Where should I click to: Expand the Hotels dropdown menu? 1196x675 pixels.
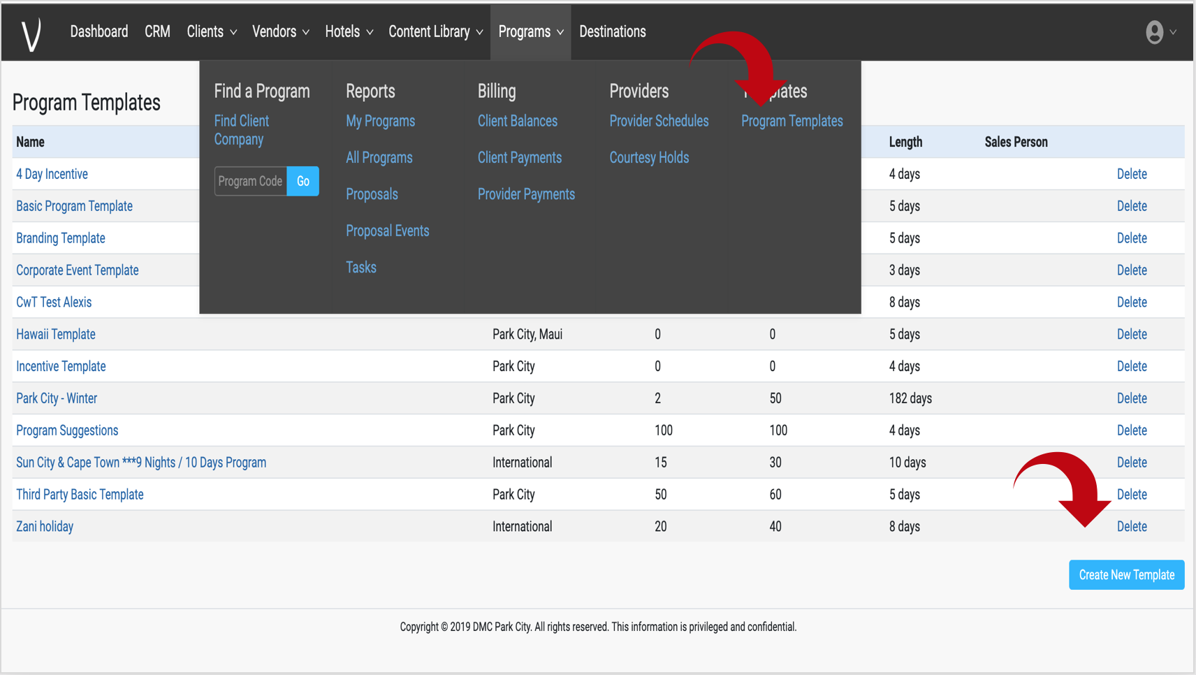tap(349, 31)
